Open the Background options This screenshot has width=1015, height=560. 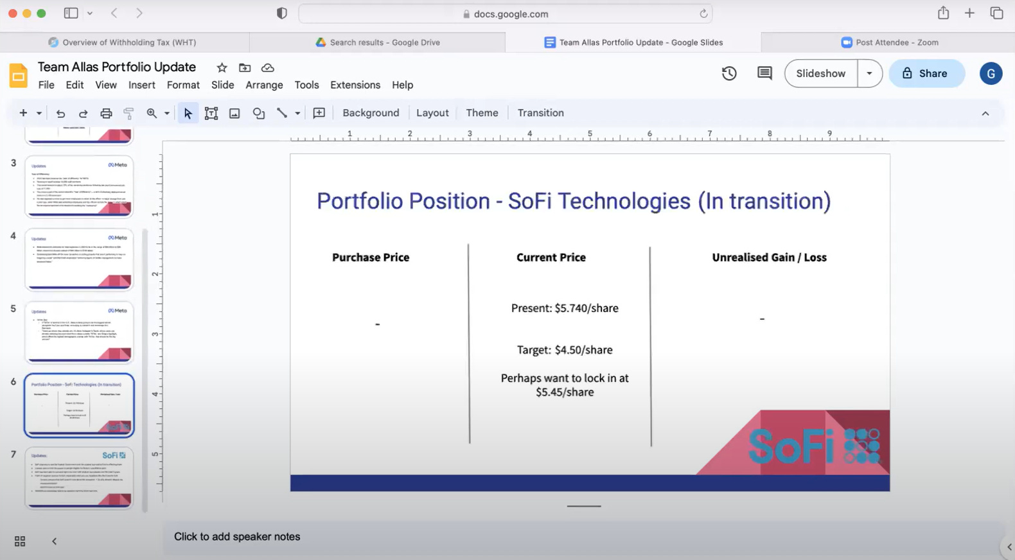point(371,113)
